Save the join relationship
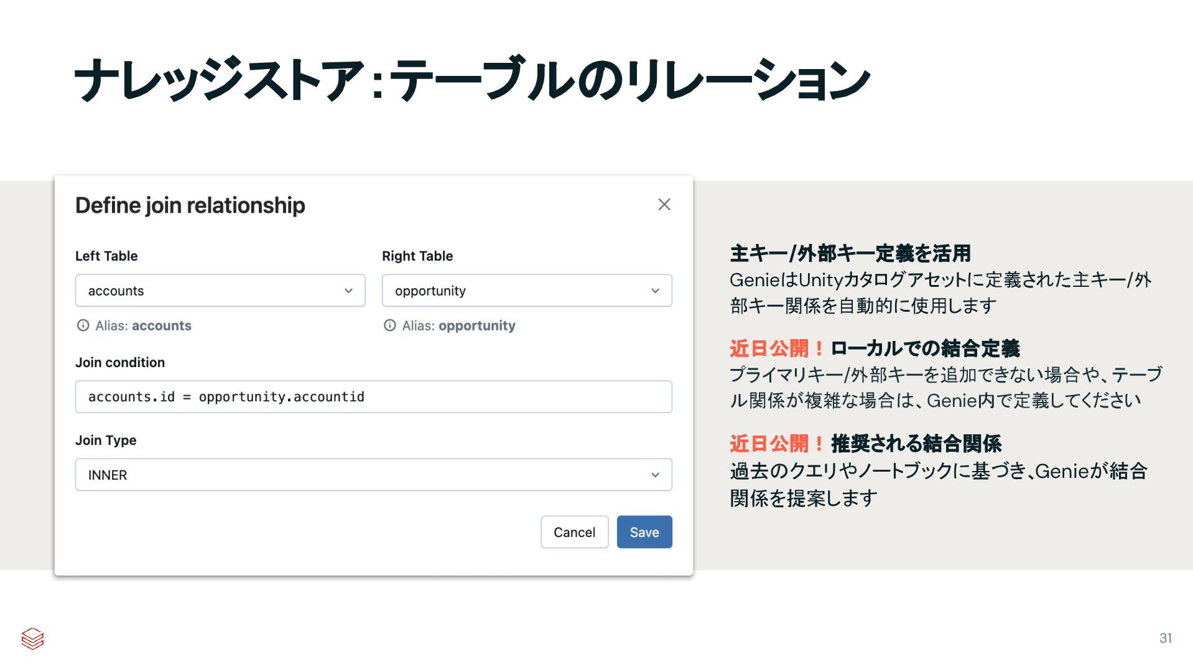 pos(644,532)
